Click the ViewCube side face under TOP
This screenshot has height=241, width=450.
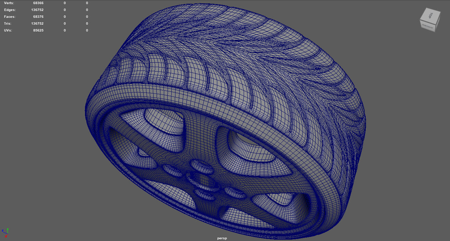pyautogui.click(x=427, y=27)
